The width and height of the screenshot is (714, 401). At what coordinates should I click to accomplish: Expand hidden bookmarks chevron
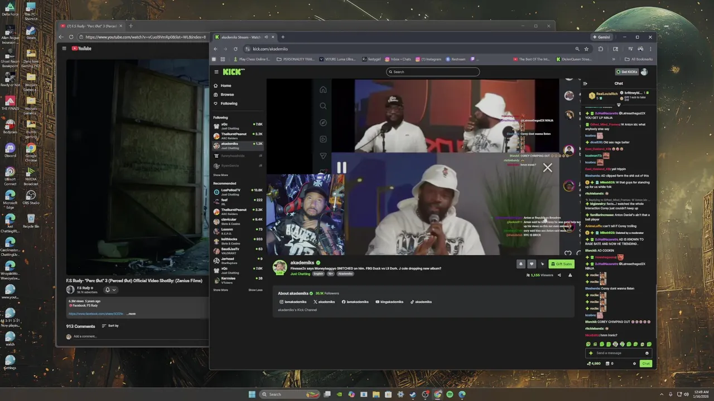[x=614, y=59]
